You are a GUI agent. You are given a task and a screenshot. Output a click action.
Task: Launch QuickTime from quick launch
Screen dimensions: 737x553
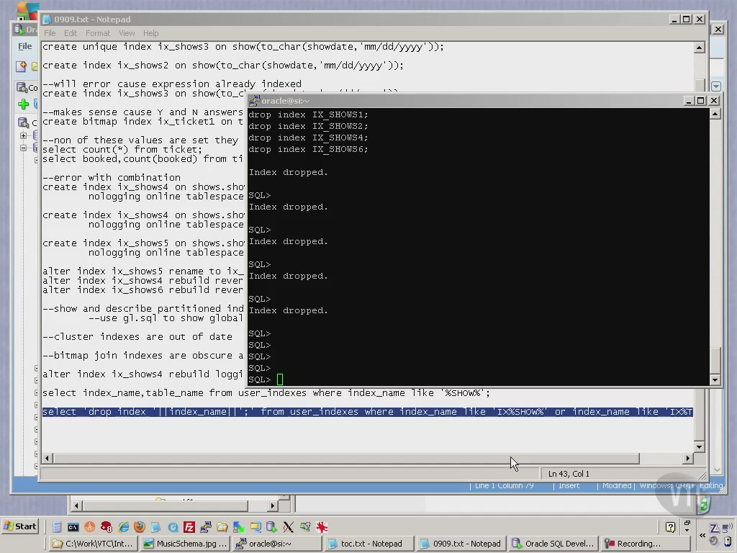tap(173, 527)
